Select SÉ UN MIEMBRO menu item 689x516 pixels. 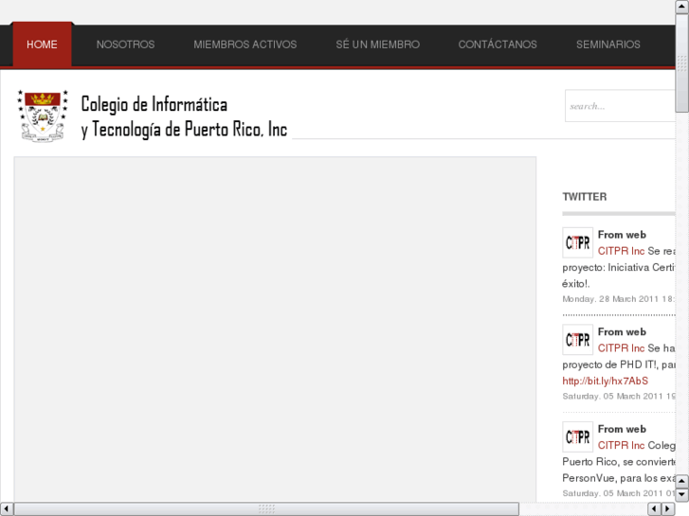[377, 44]
